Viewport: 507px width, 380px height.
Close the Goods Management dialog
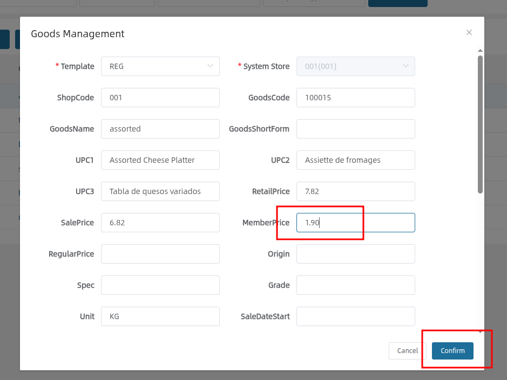469,33
